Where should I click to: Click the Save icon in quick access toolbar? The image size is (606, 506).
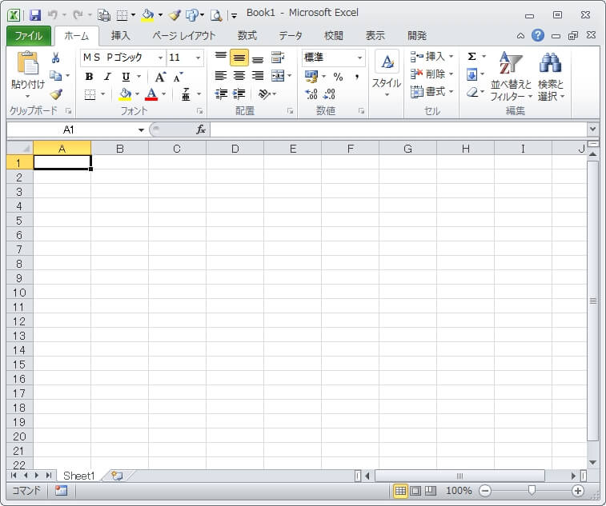coord(35,15)
